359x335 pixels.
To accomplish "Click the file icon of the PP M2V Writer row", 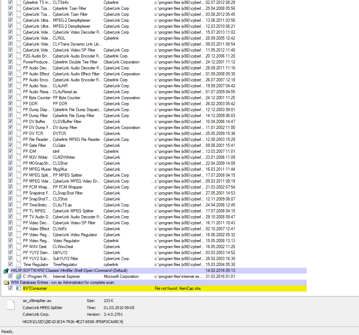I will (x=19, y=157).
